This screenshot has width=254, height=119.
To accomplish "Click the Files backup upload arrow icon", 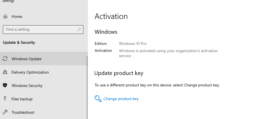I will [5, 99].
